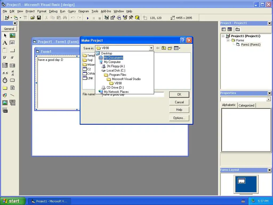Screen dimensions: 273x205
Task: Collapse the Project1 tree node
Action: (x=223, y=36)
